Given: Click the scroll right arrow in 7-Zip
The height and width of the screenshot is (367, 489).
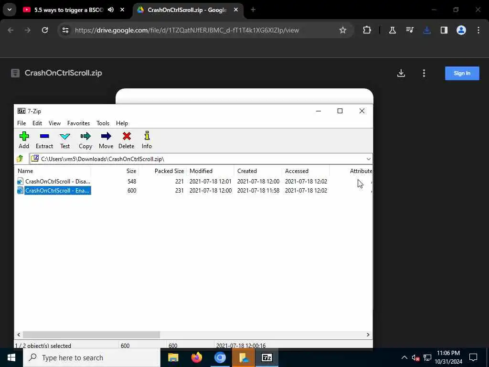Looking at the screenshot, I should (x=368, y=335).
